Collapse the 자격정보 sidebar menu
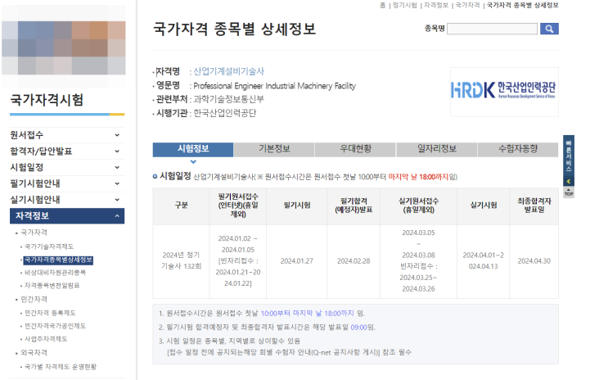Image resolution: width=608 pixels, height=380 pixels. pos(67,216)
